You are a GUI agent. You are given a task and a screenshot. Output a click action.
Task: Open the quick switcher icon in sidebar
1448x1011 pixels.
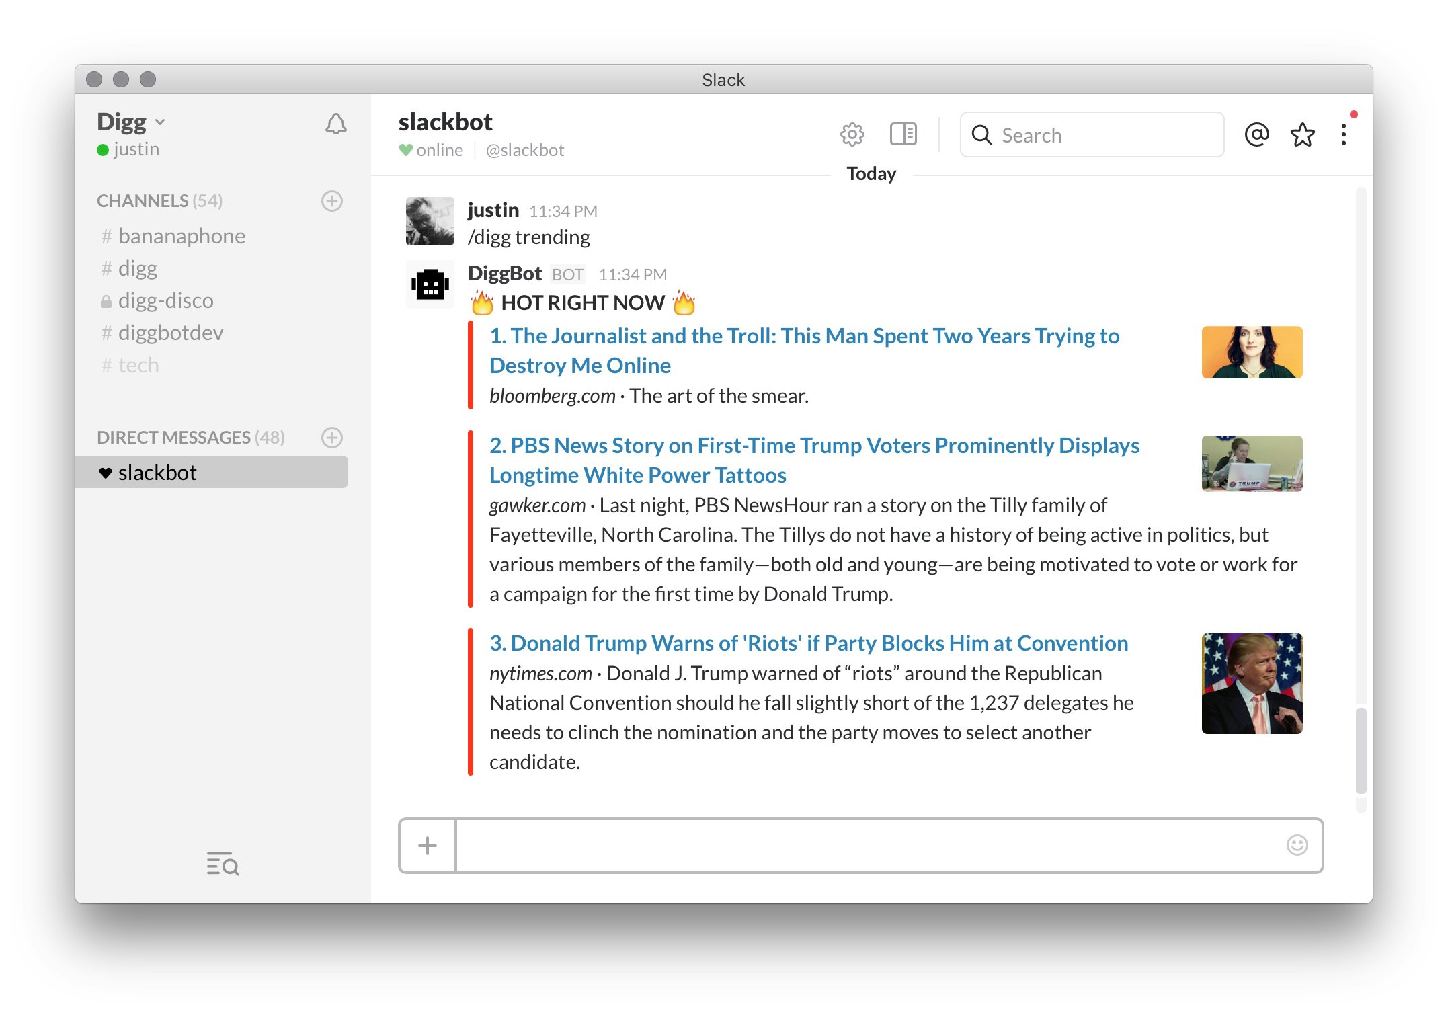[x=223, y=863]
